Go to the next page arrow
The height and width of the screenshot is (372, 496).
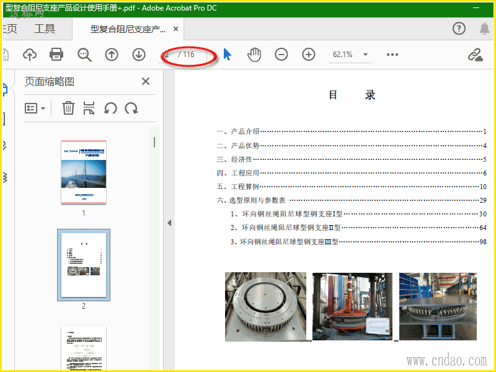(x=139, y=55)
